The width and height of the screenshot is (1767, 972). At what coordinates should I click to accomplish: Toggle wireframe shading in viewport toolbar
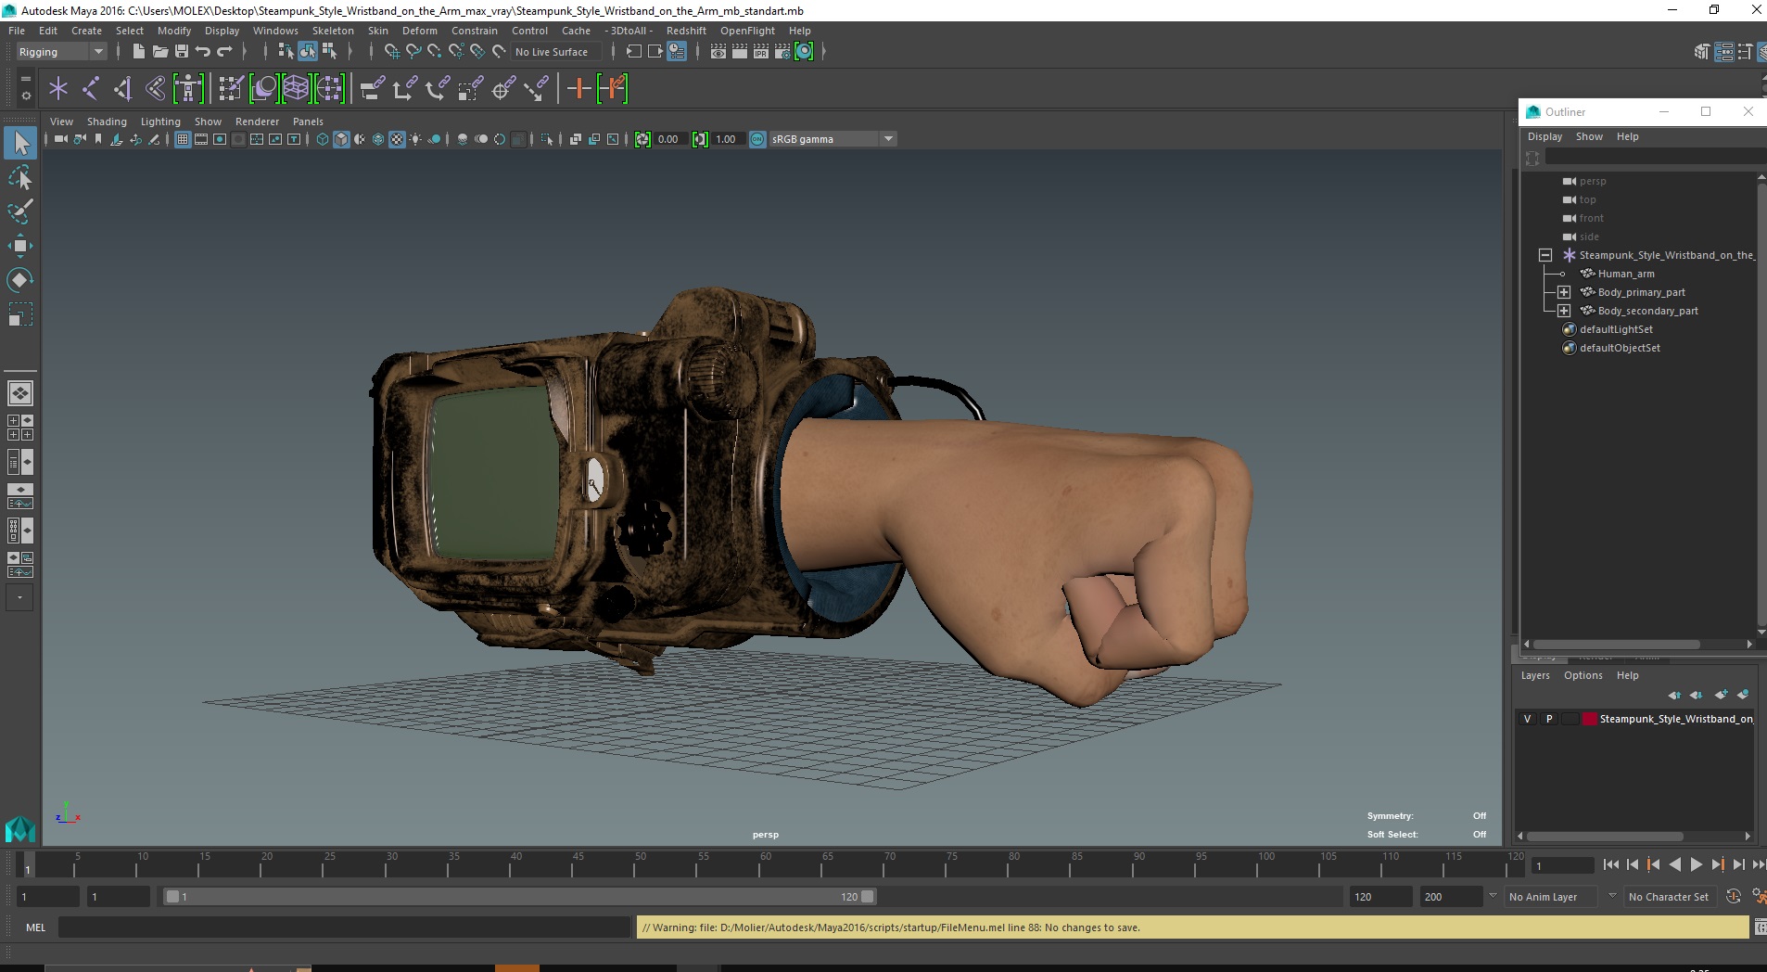pos(323,139)
